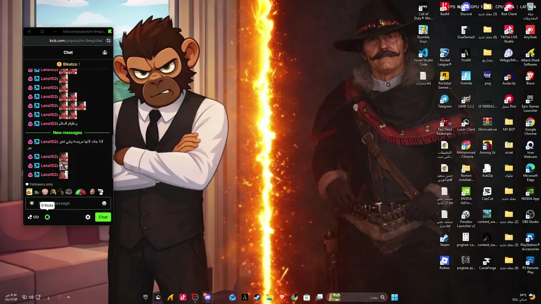Screen dimensions: 541x304
Task: Open Rocket League desktop shortcut
Action: pos(445,57)
